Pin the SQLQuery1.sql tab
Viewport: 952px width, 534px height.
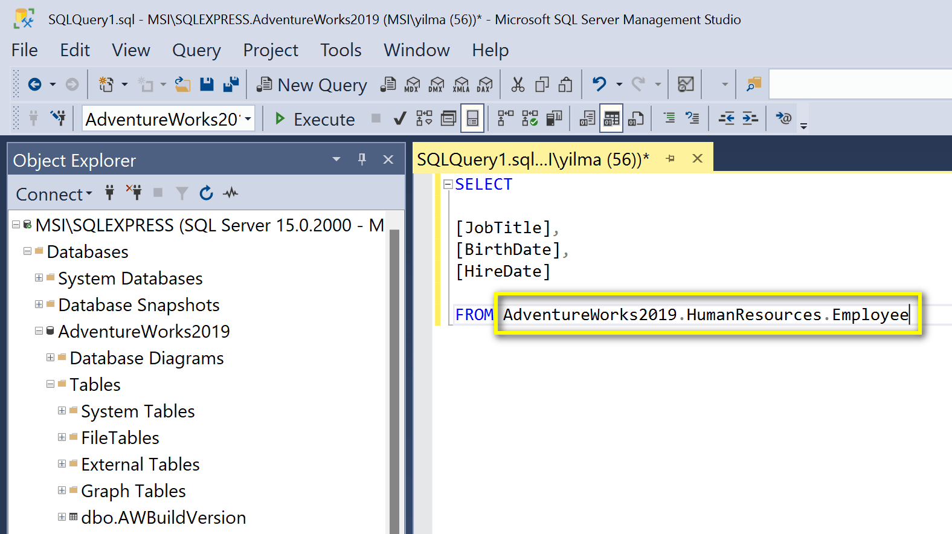pos(670,159)
